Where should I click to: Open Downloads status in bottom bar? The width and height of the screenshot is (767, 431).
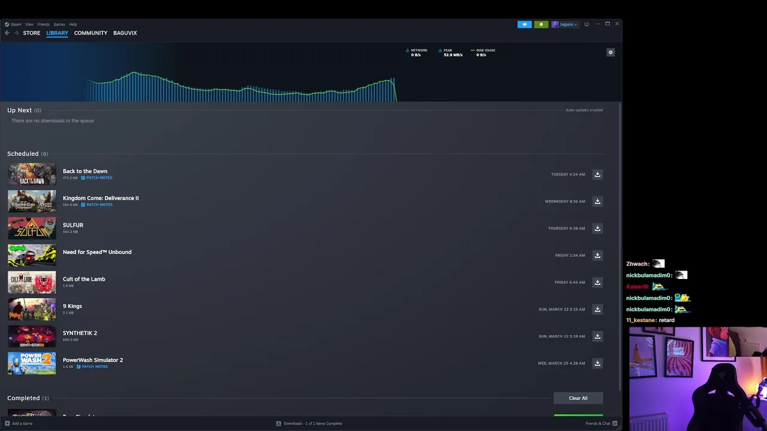coord(309,423)
